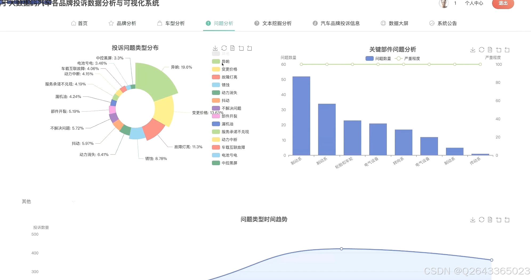The height and width of the screenshot is (280, 531).
Task: Open the 汽车品牌投诉信息 tab
Action: pos(336,23)
